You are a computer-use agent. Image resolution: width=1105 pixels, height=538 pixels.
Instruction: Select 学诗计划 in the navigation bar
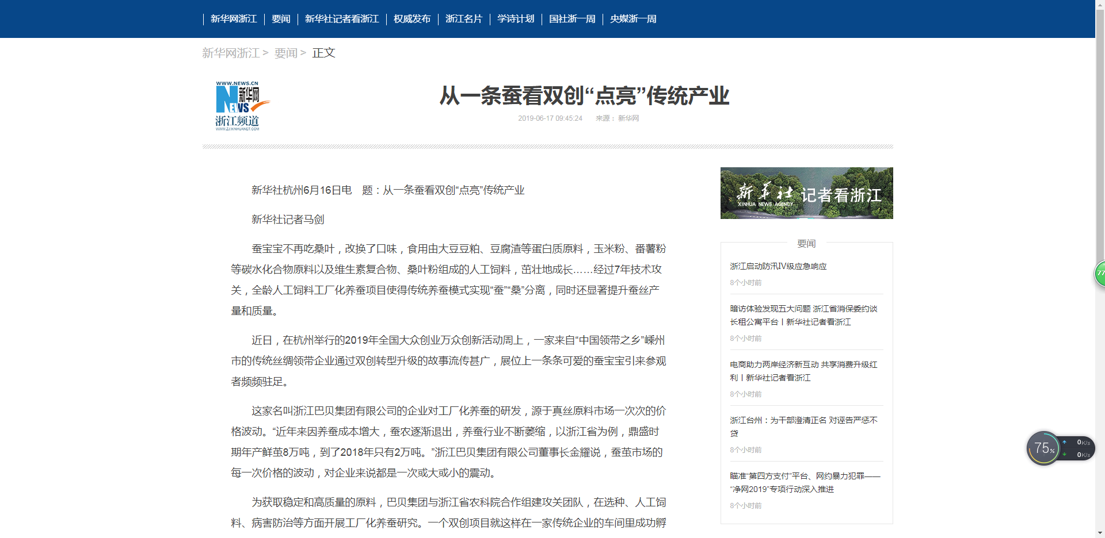coord(516,19)
